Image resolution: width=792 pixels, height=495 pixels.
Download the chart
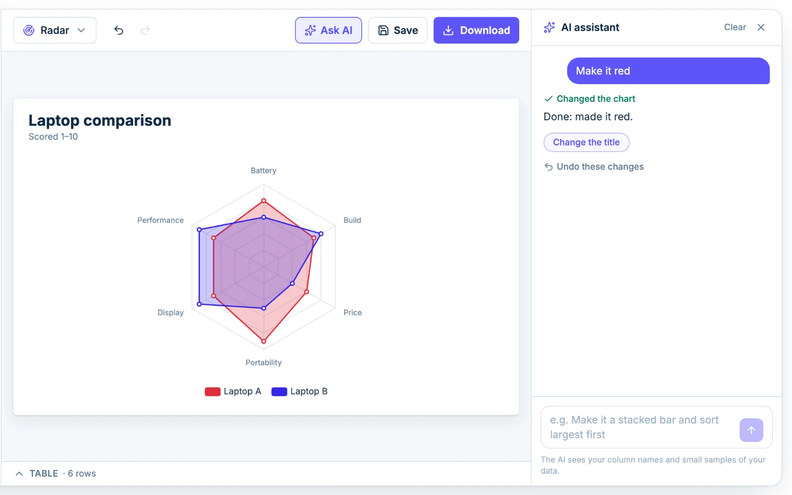tap(476, 30)
